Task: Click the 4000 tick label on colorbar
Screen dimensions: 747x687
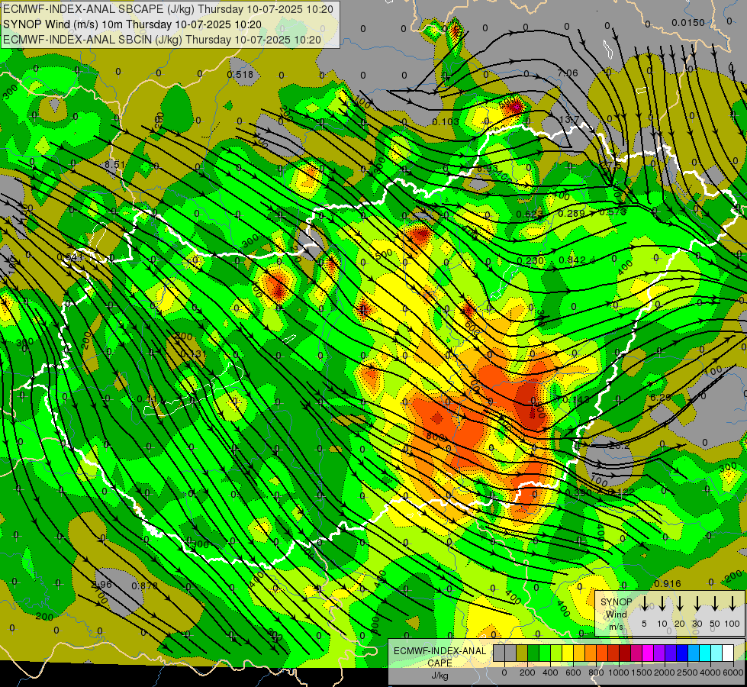Action: [710, 672]
